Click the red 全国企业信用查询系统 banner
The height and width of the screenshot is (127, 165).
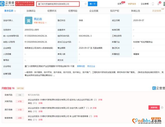25,4
